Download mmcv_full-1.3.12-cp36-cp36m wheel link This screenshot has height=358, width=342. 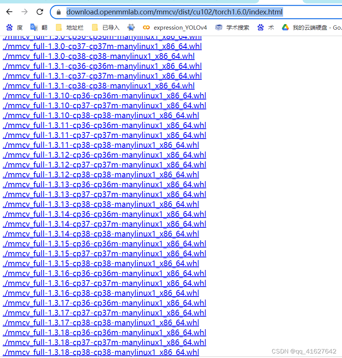[x=104, y=155]
